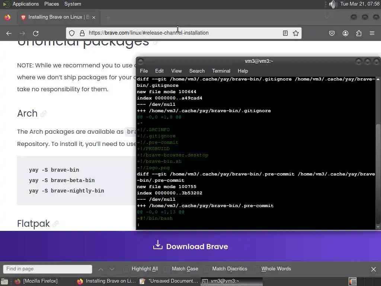Open the Terminal menu in terminal window
Screen dimensions: 381x286
pos(221,71)
